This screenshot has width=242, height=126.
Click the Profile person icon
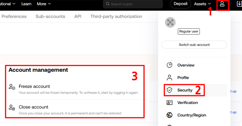pyautogui.click(x=169, y=77)
